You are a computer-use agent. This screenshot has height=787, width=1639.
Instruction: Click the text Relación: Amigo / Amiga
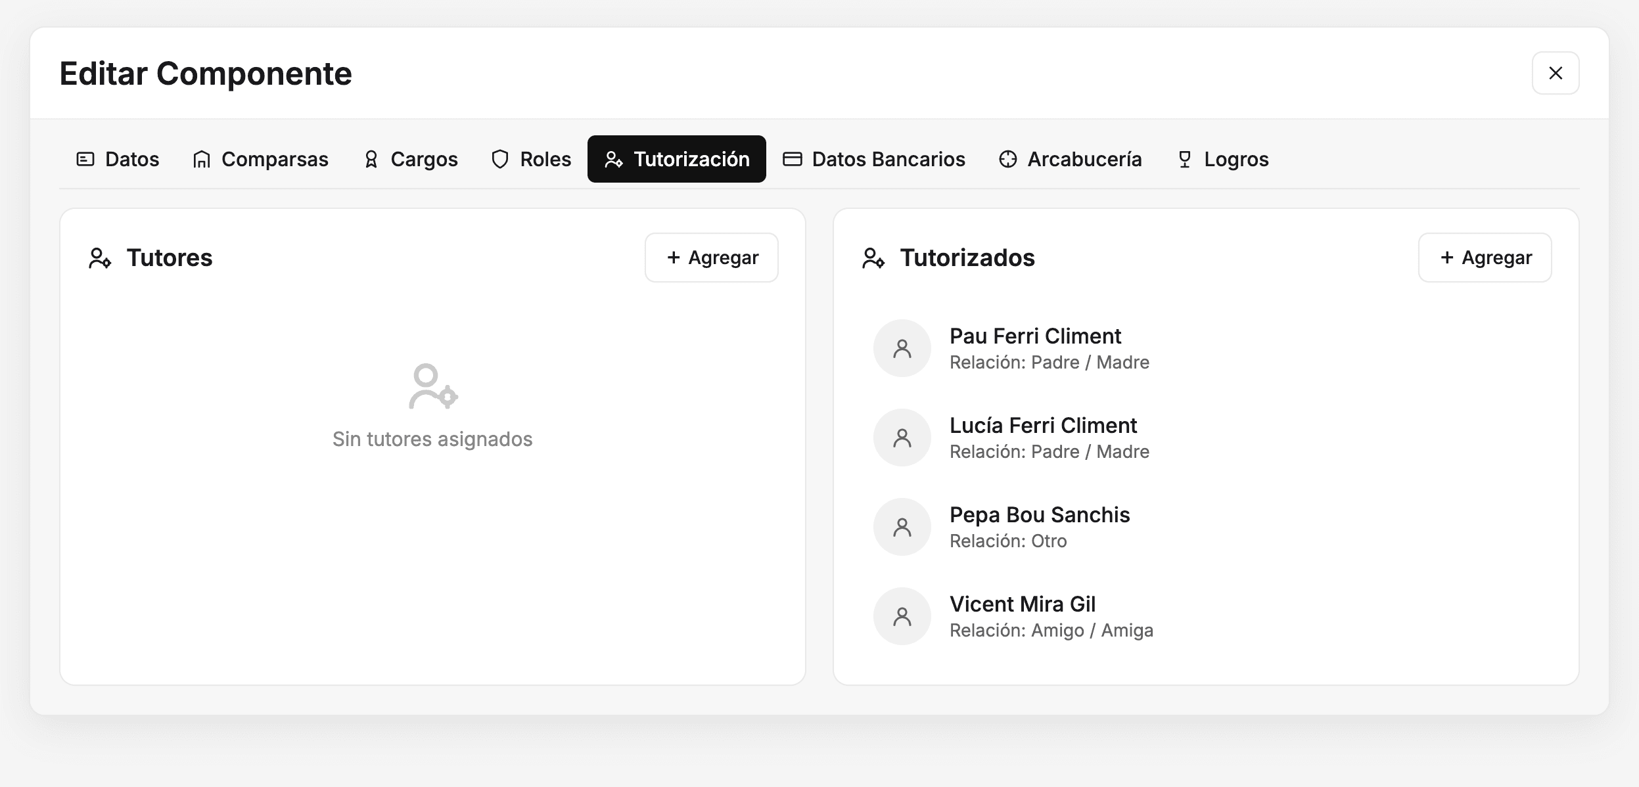[x=1051, y=631]
